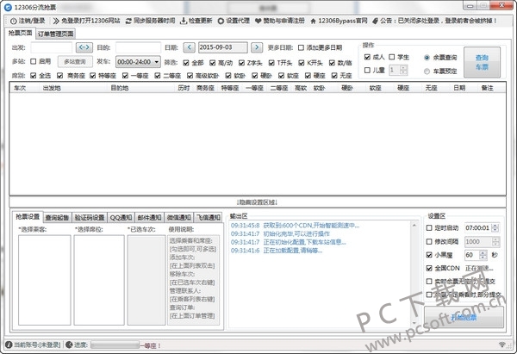Adjust 修改间隔 1000 stepper
This screenshot has width=517, height=354.
(x=495, y=242)
